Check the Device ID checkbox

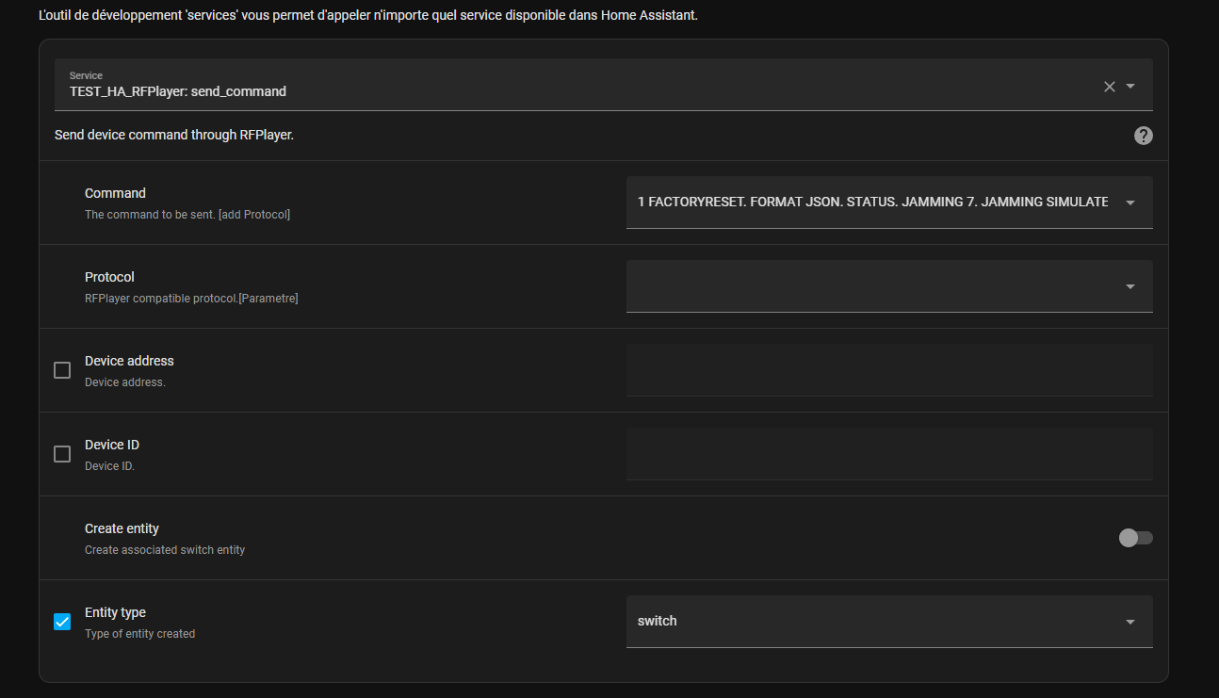62,454
